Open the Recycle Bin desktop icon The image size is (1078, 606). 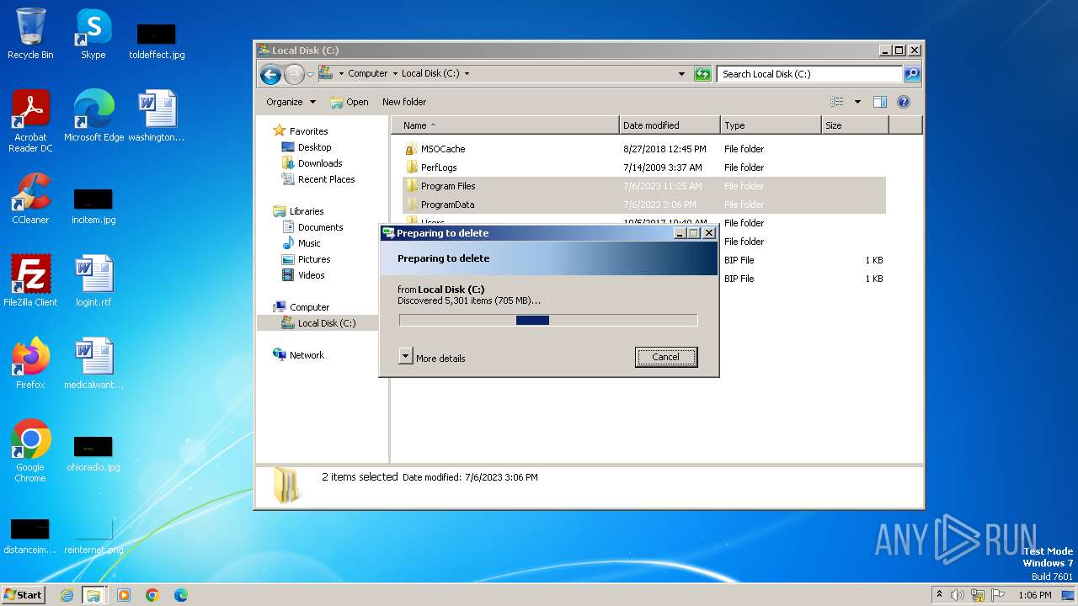(x=30, y=34)
